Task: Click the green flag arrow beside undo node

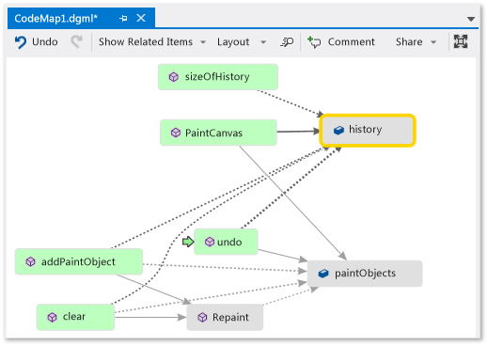Action: point(188,242)
